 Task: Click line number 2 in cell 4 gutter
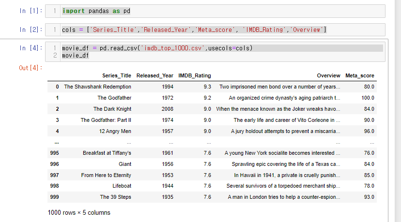pos(55,56)
